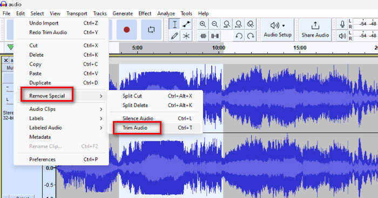378x198 pixels.
Task: Open the File menu
Action: [6, 13]
